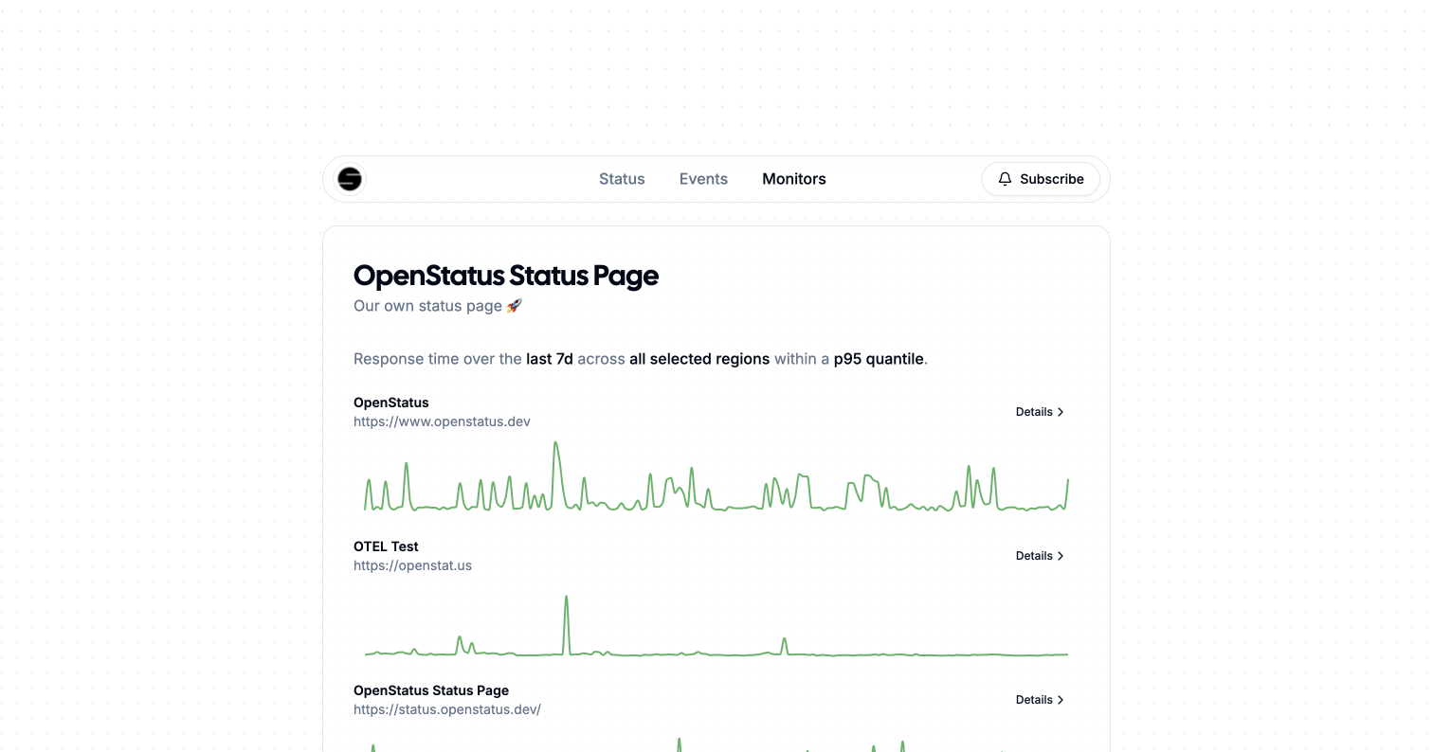Open the https://www.openstatus.dev link

coord(442,421)
